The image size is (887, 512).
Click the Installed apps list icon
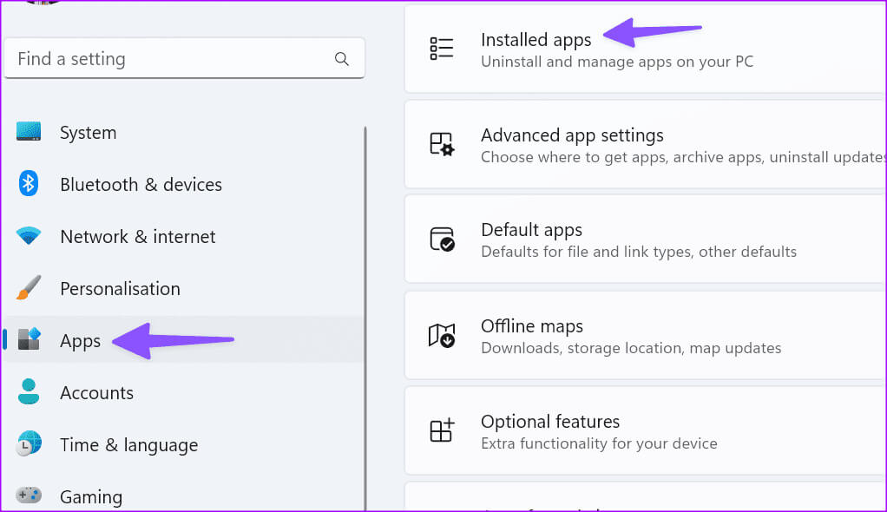coord(442,49)
